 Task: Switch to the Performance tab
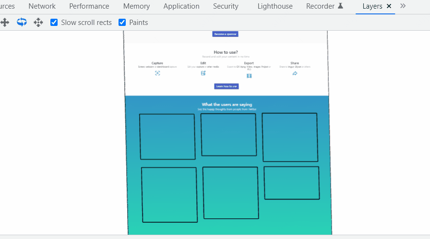pyautogui.click(x=89, y=6)
